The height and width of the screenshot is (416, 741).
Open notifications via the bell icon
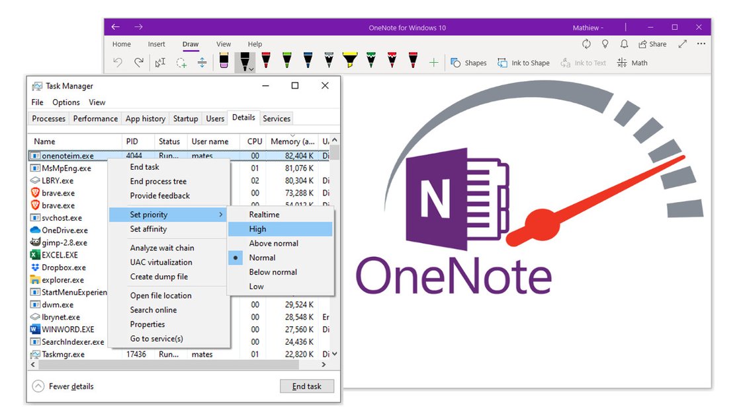(x=625, y=44)
